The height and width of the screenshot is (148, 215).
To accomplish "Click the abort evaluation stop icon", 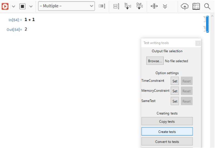I will (x=22, y=6).
